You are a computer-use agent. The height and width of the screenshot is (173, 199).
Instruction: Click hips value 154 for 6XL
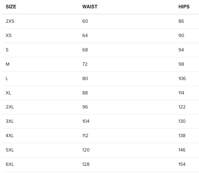182,164
